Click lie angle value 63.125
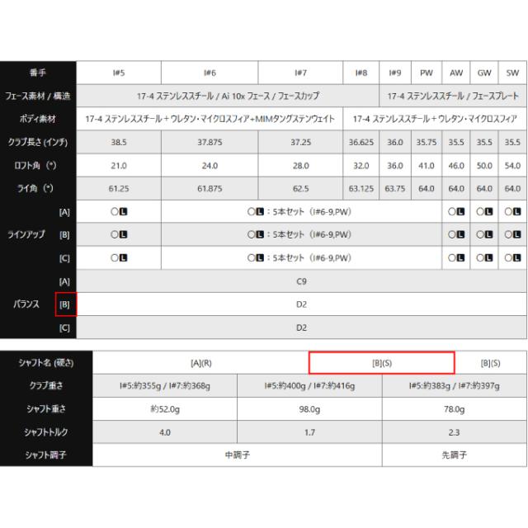 coord(361,189)
